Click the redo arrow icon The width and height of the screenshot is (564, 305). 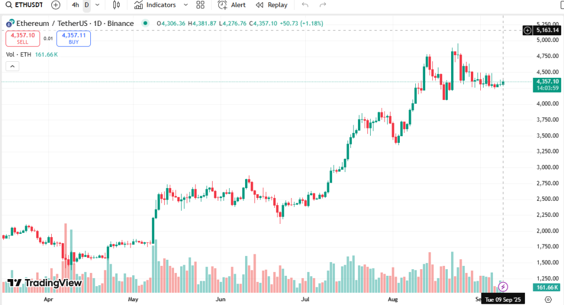coord(323,5)
